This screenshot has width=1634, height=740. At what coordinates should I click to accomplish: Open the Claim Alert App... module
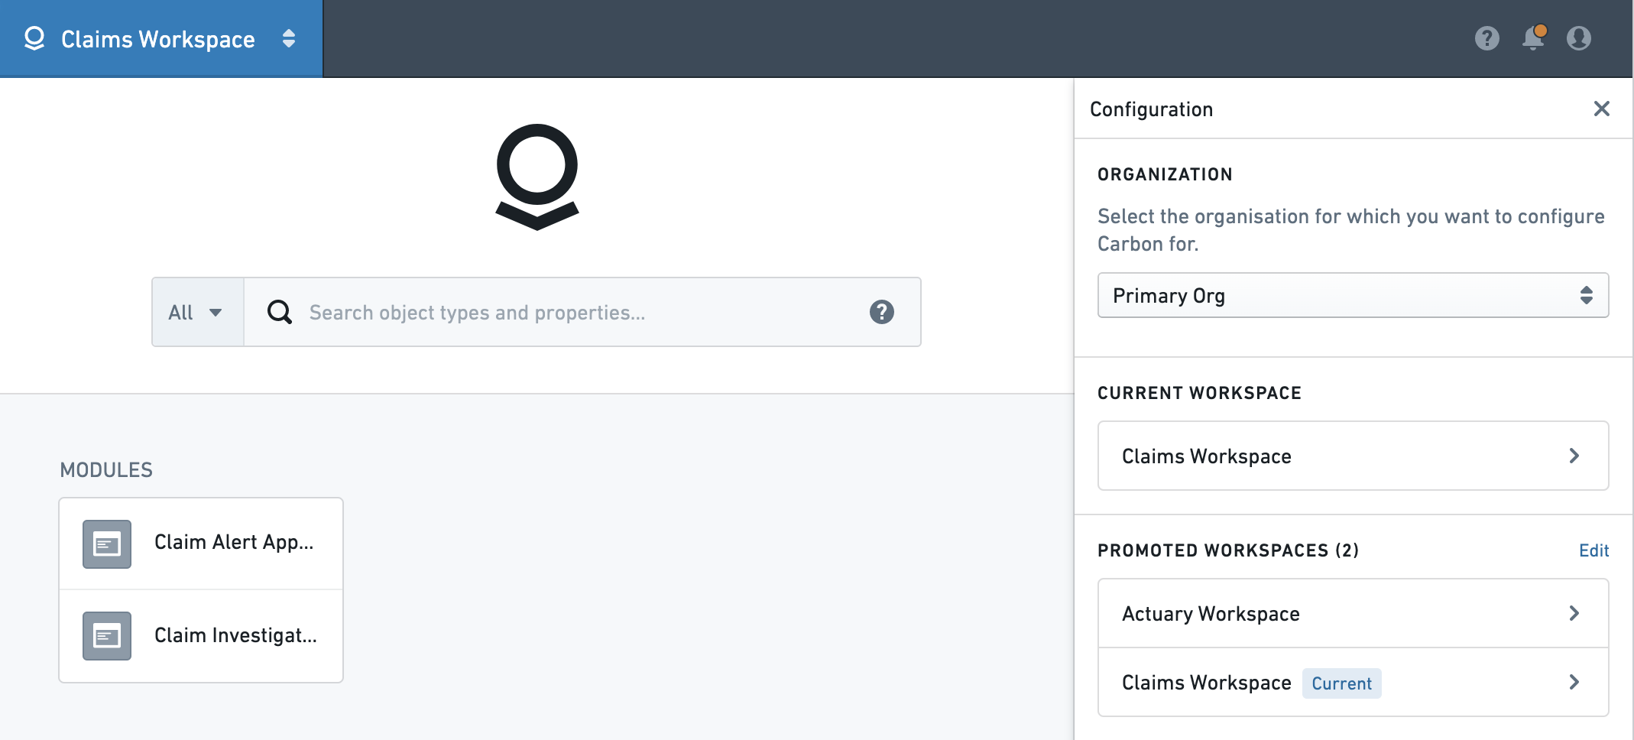click(x=201, y=544)
